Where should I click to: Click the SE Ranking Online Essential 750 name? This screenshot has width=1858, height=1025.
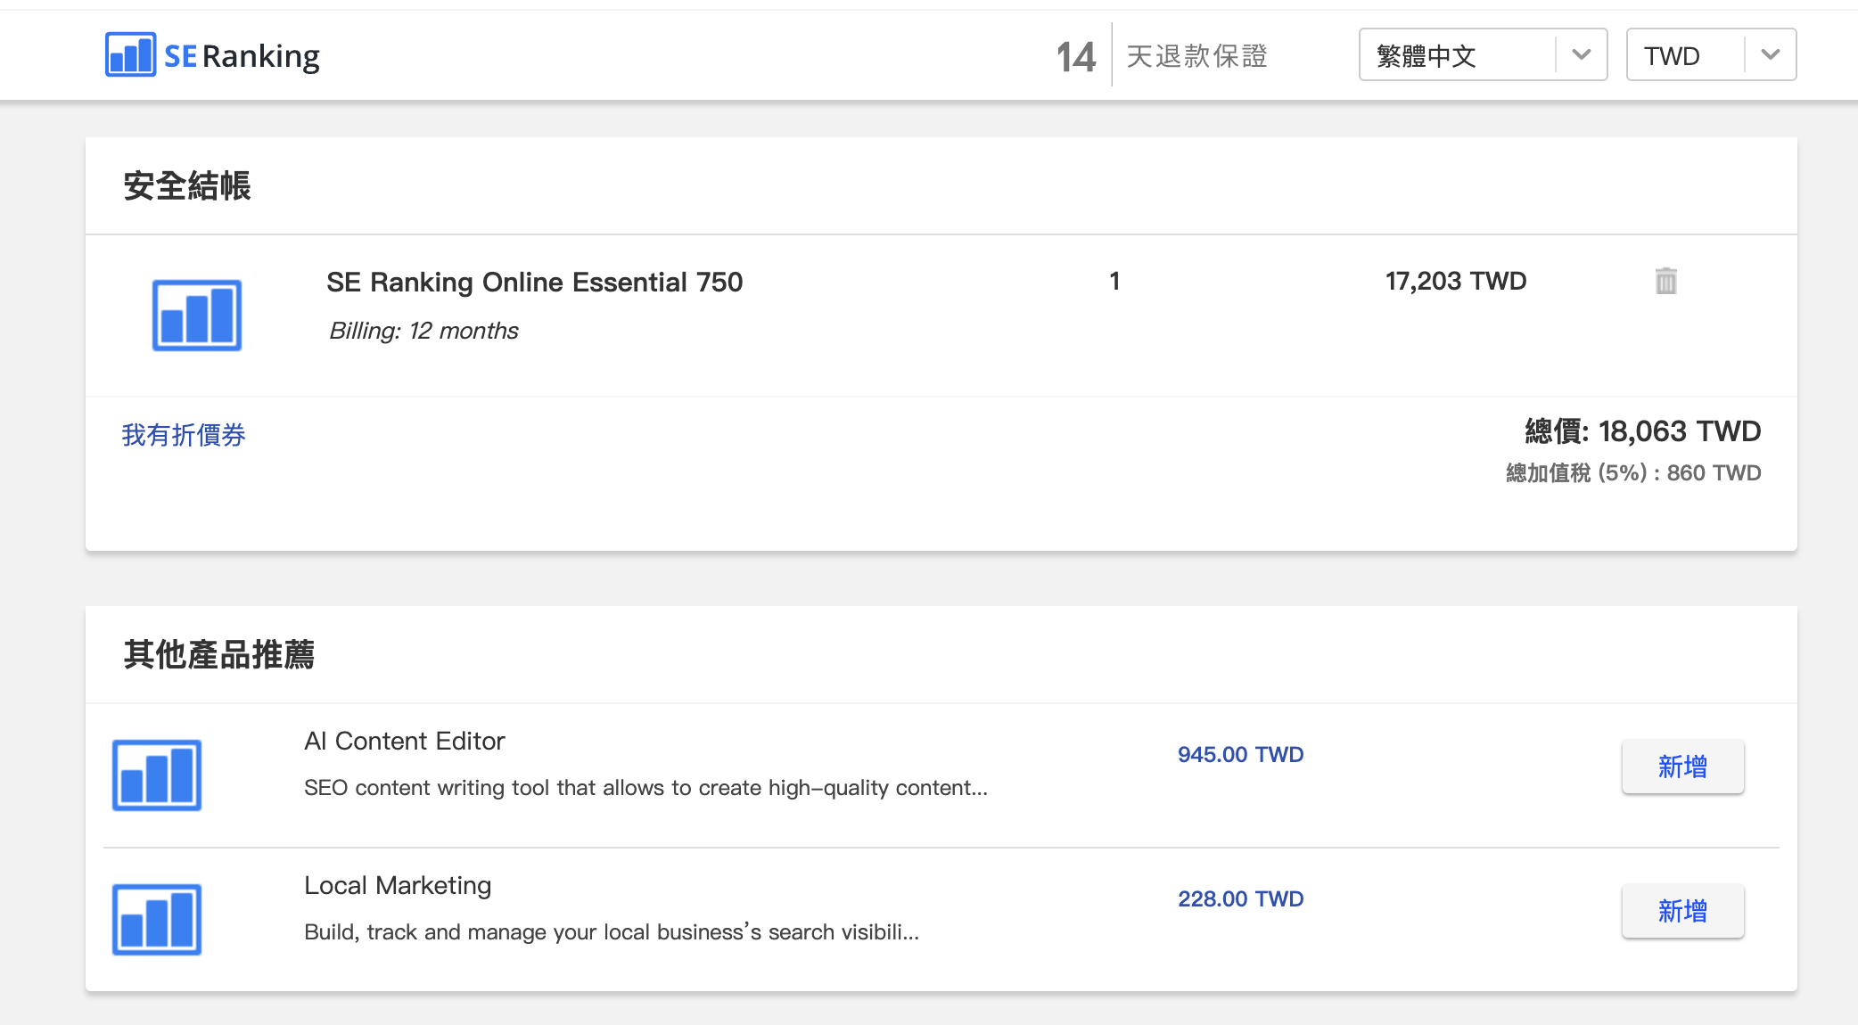point(534,282)
